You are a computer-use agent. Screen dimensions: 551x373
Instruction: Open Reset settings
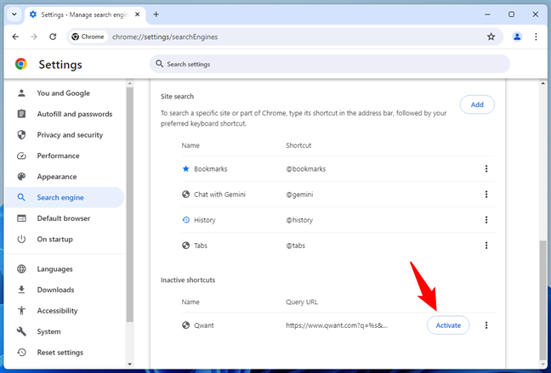point(64,353)
